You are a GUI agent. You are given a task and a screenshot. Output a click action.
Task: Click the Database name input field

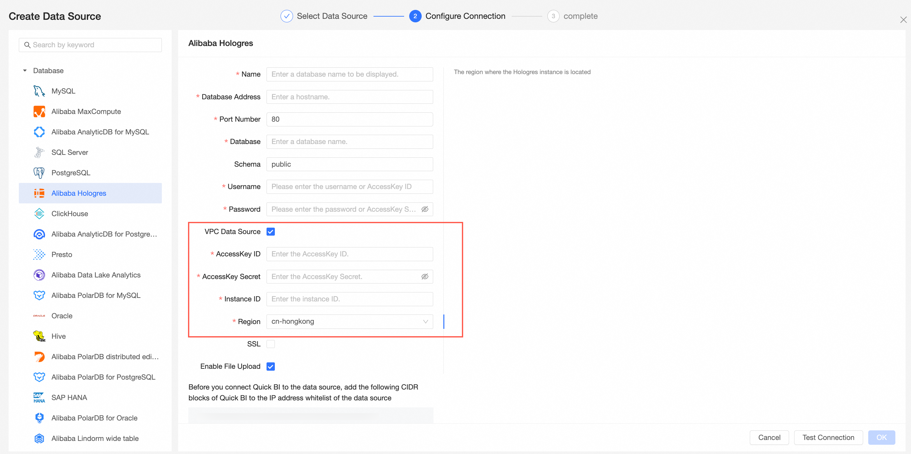coord(350,142)
